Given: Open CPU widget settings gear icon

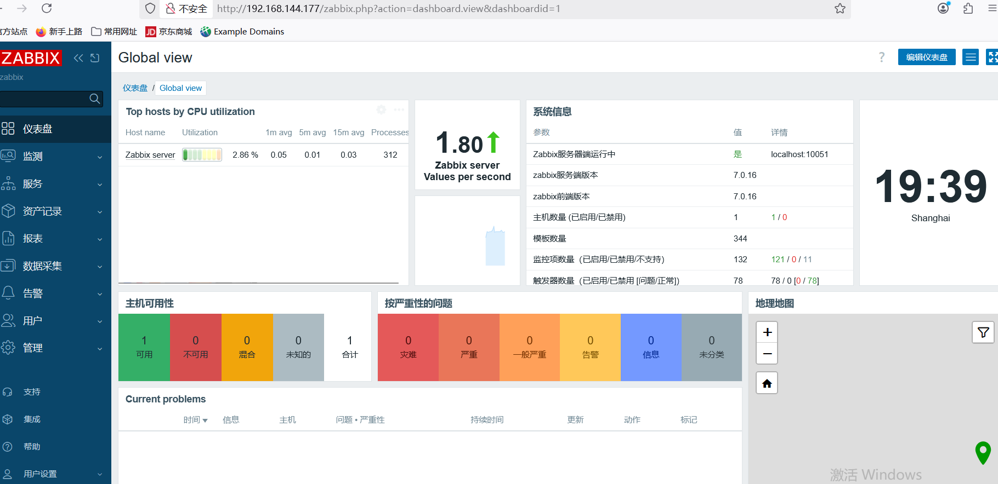Looking at the screenshot, I should [381, 110].
